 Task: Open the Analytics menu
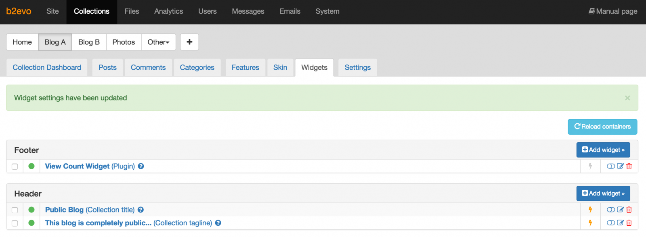[168, 11]
